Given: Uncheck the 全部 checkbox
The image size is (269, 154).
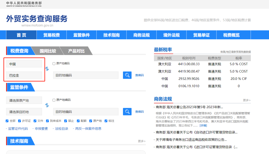Looking at the screenshot, I should (7, 121).
